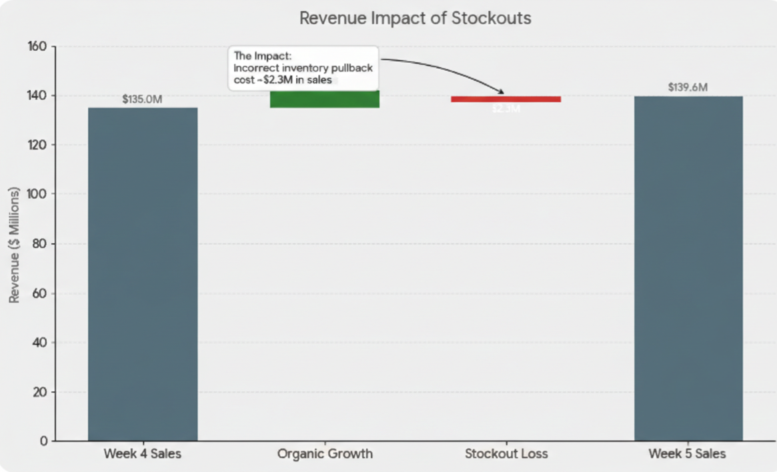Select the Week 4 Sales bar

[143, 273]
